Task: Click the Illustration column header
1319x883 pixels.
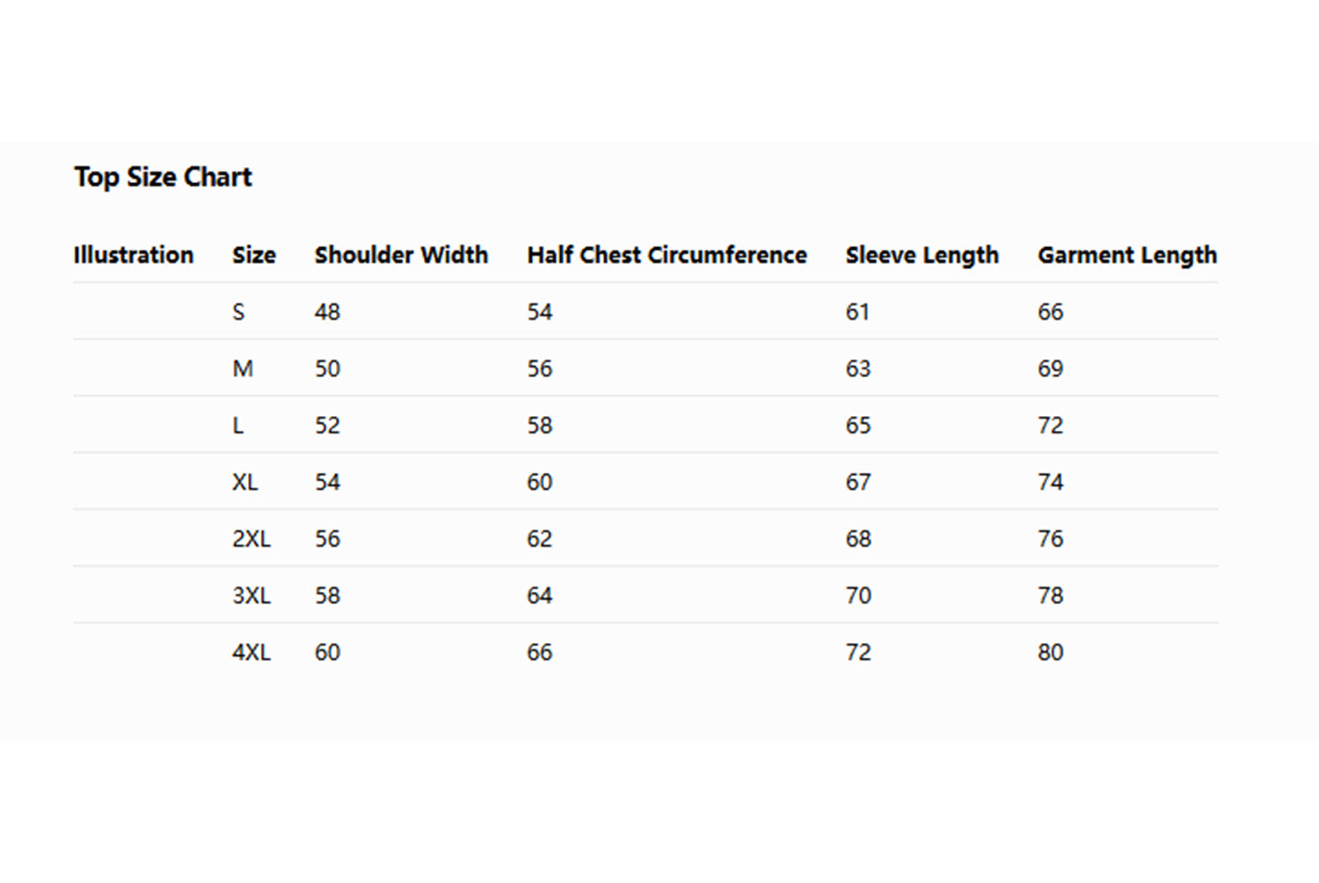Action: [134, 255]
